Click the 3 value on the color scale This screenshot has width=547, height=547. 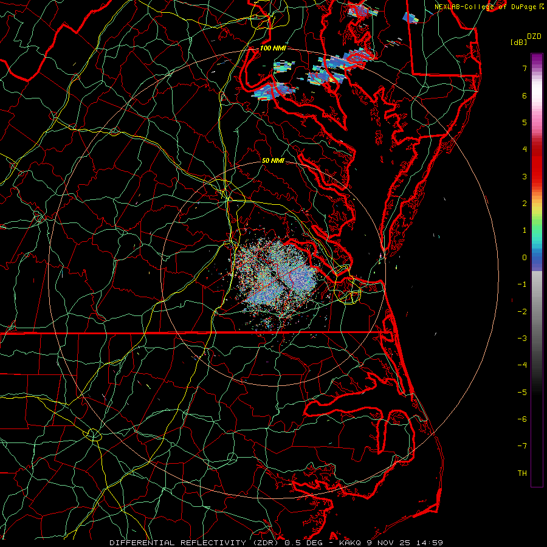(525, 176)
